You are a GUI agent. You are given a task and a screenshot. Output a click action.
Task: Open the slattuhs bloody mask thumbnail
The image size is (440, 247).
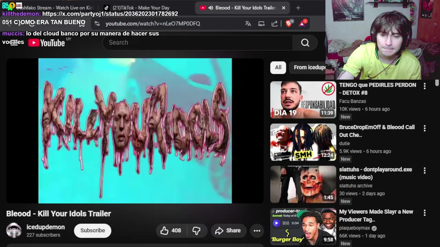(x=303, y=184)
